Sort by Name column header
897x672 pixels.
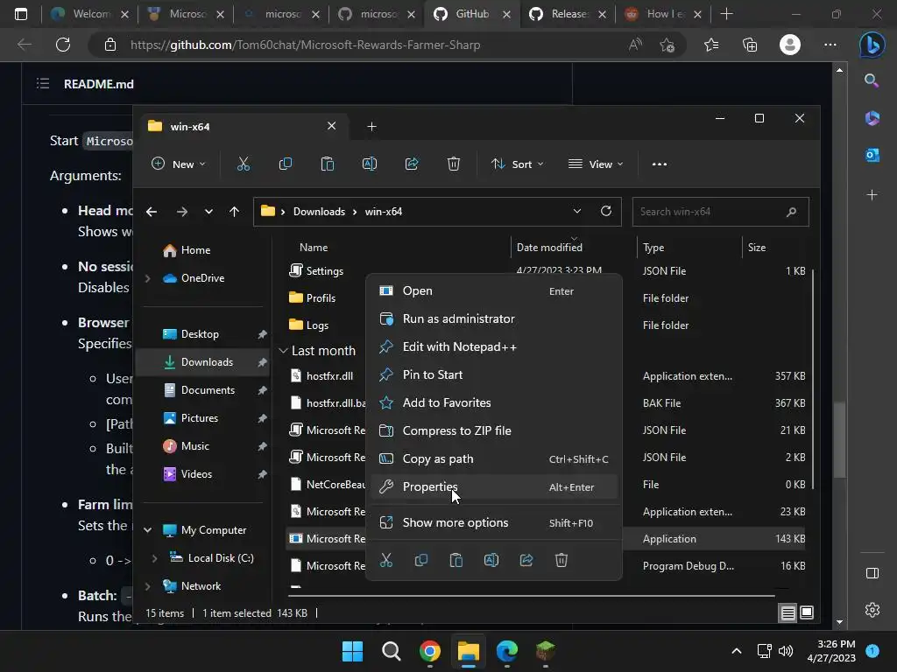pos(314,248)
